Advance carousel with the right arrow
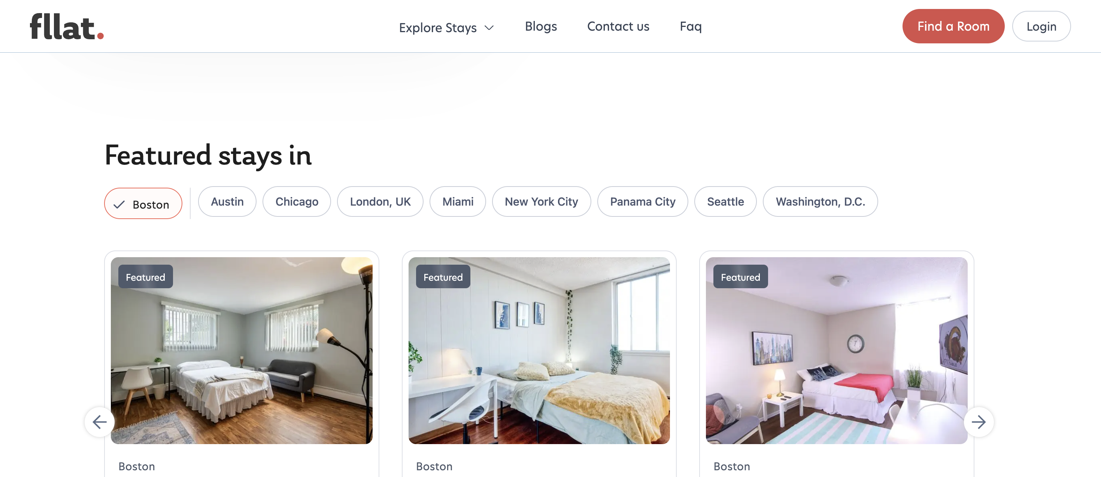The width and height of the screenshot is (1101, 477). coord(978,422)
